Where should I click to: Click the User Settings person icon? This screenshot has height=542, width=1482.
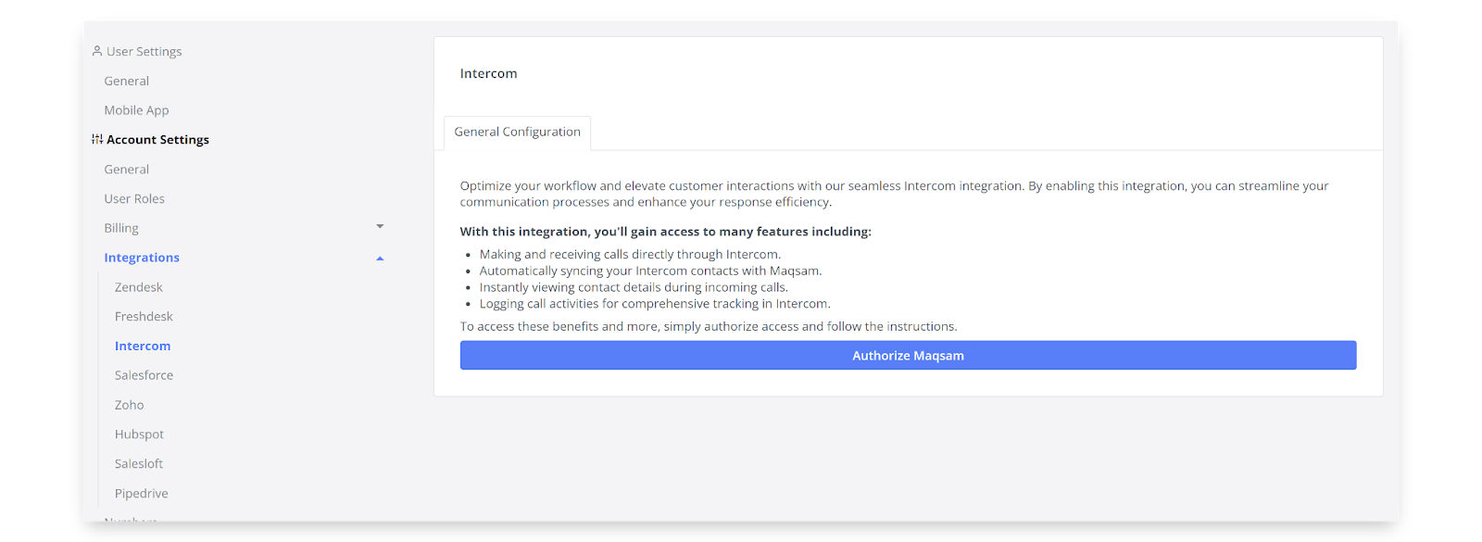coord(97,51)
